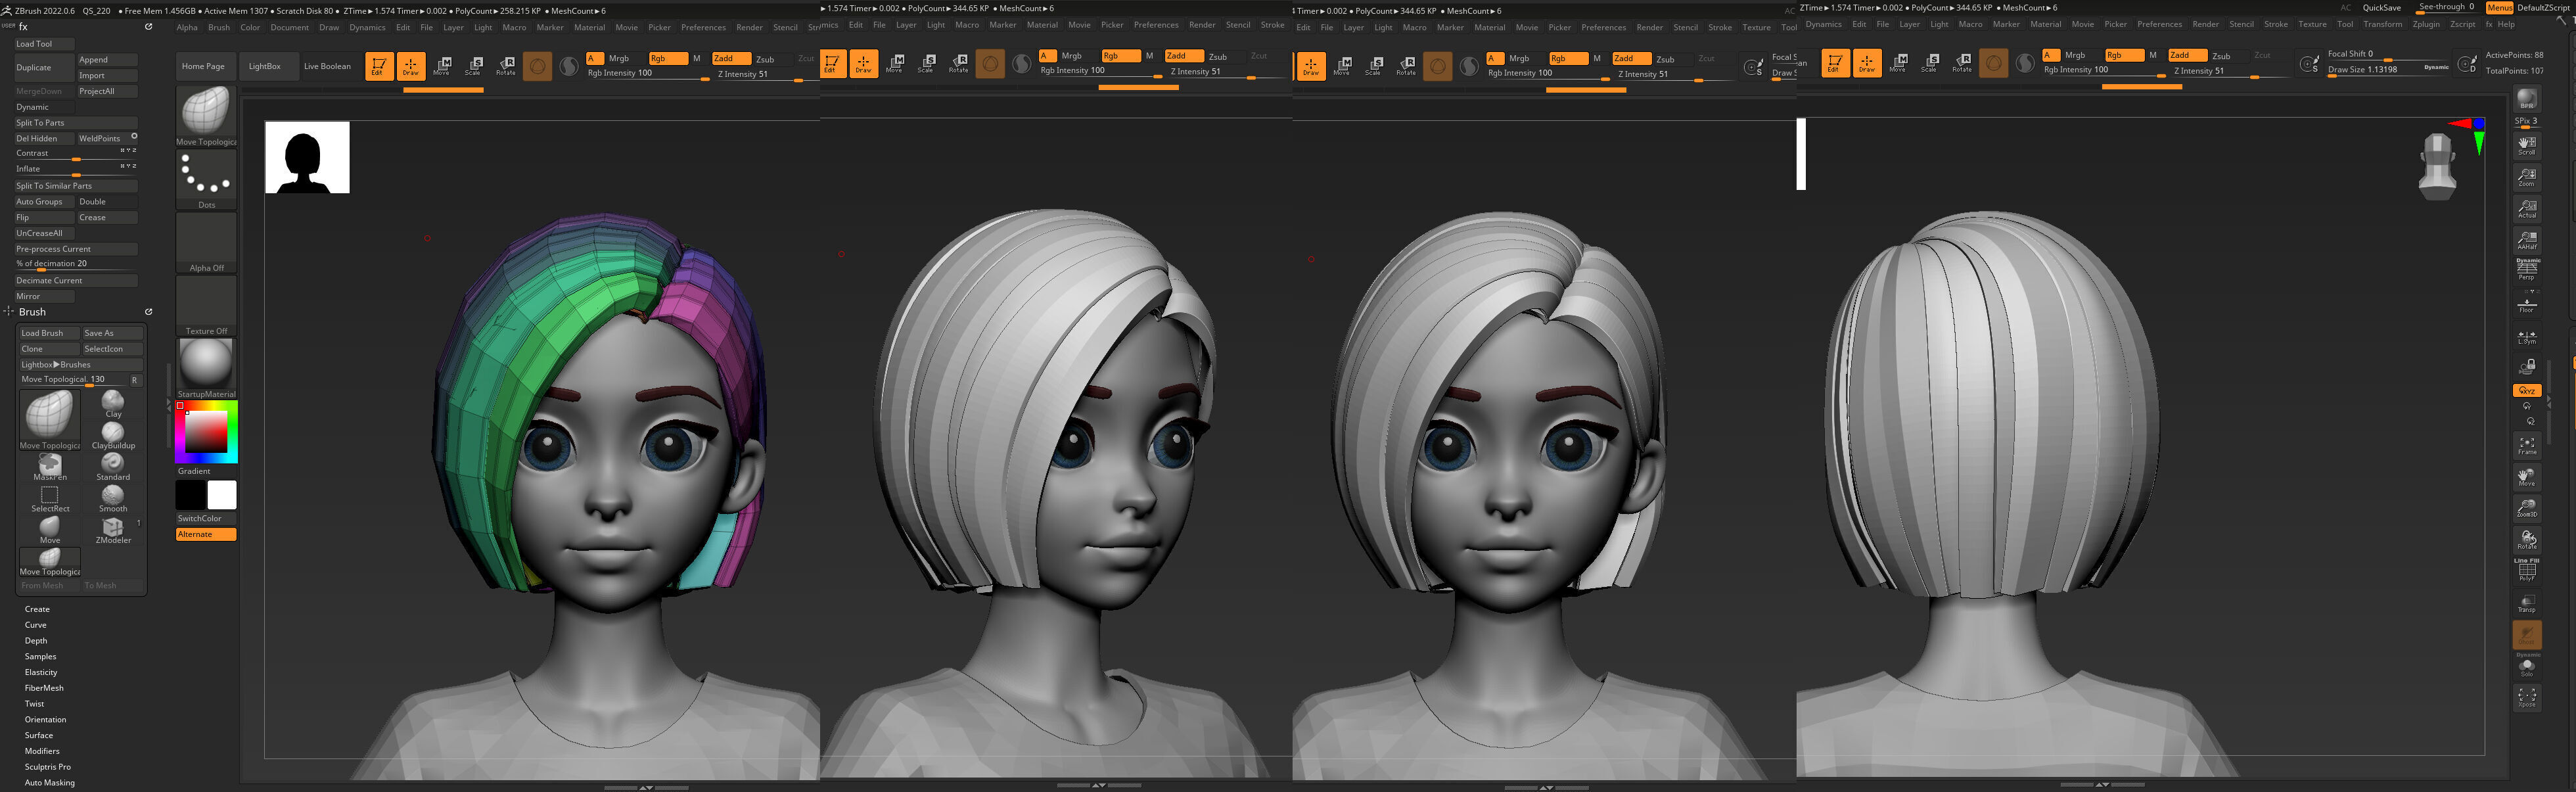Select the Move brush beside ZModeler
2576x792 pixels.
point(50,530)
